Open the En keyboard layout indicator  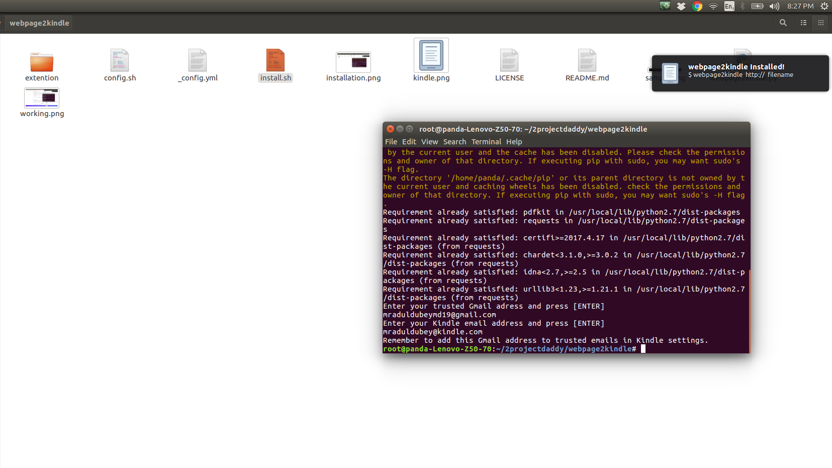click(x=729, y=6)
